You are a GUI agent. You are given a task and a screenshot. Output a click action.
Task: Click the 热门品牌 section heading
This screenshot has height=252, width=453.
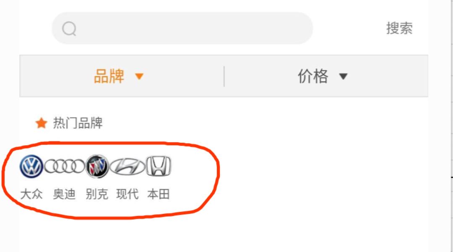[78, 123]
